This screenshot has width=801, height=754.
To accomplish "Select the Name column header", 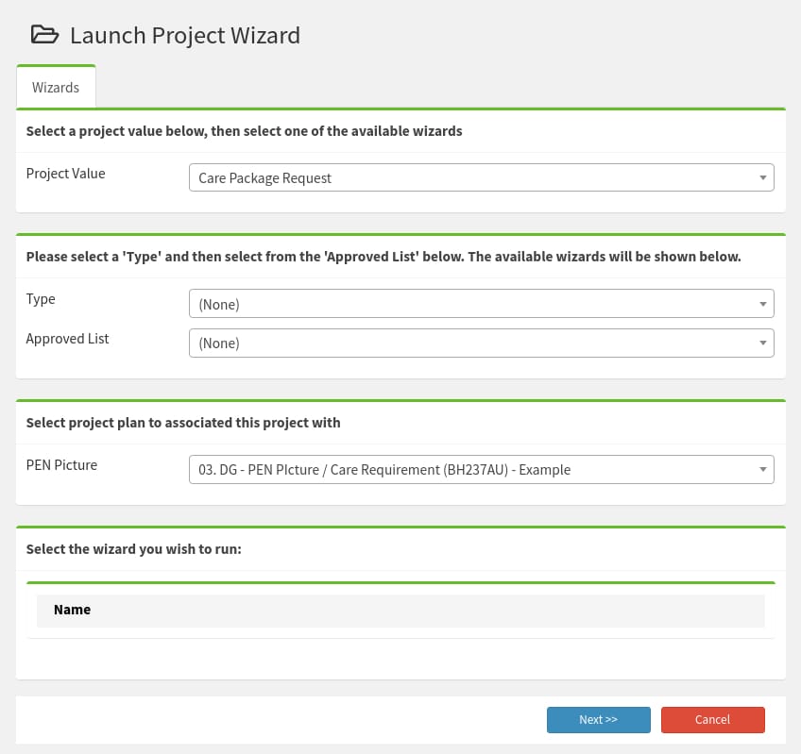I will pyautogui.click(x=72, y=610).
